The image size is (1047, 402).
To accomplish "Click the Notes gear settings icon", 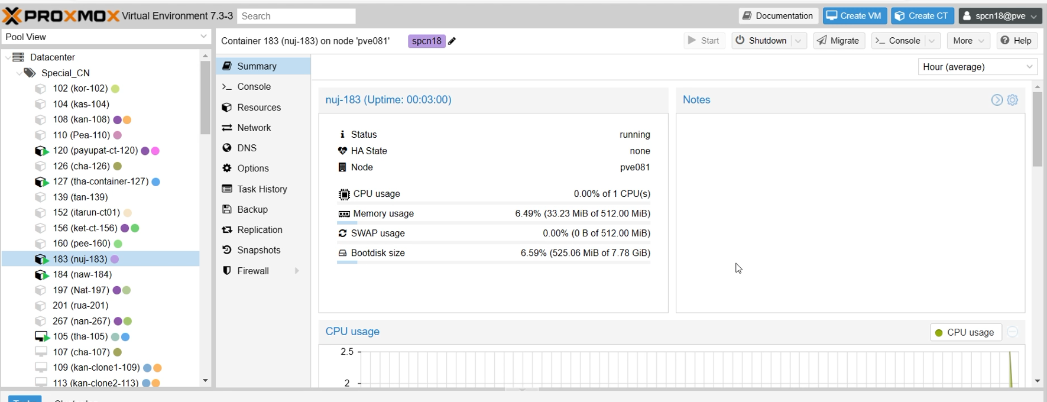I will [1013, 100].
